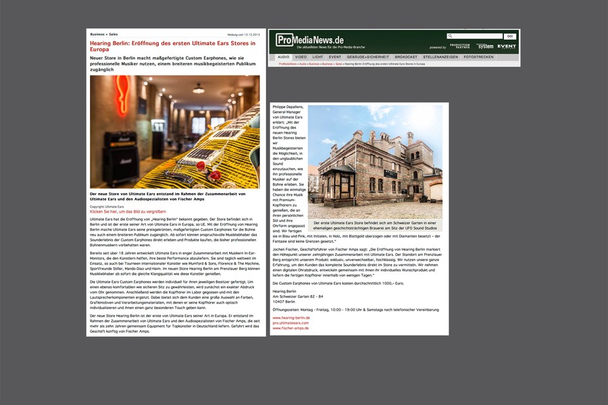The height and width of the screenshot is (405, 608).
Task: Click the '10407 Berlin' address line
Action: coord(284,302)
